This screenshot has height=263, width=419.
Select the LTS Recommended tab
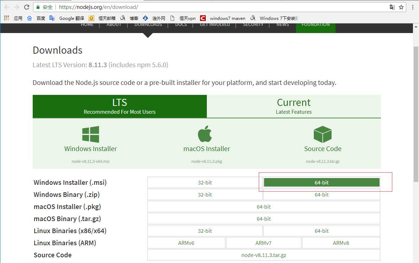(120, 106)
